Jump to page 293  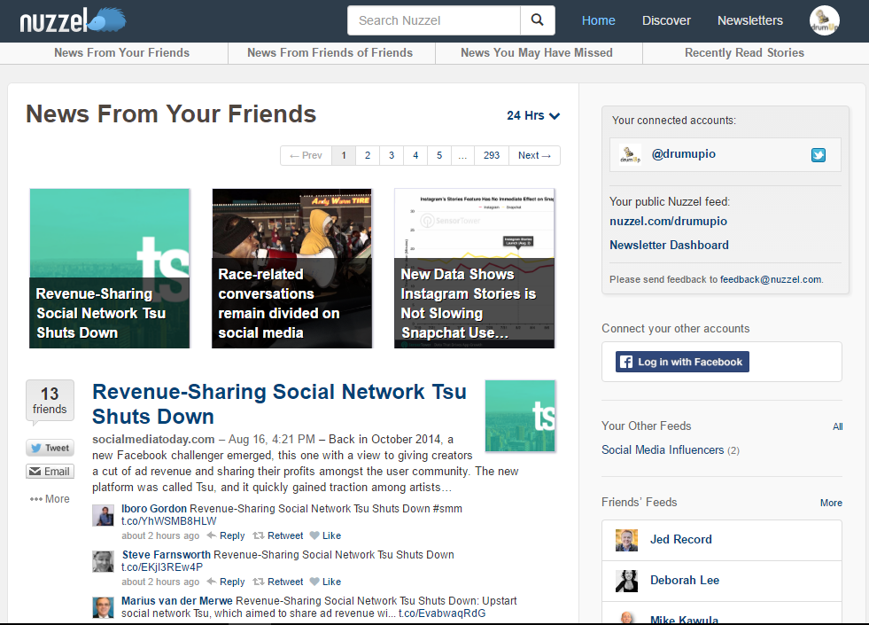(492, 155)
